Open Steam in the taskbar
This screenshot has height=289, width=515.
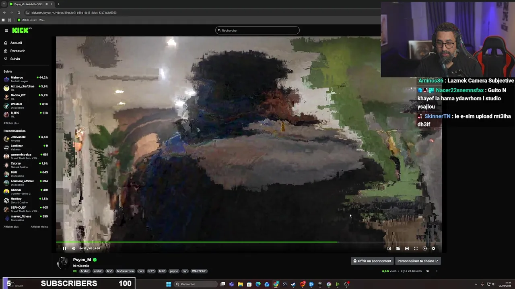(293, 284)
